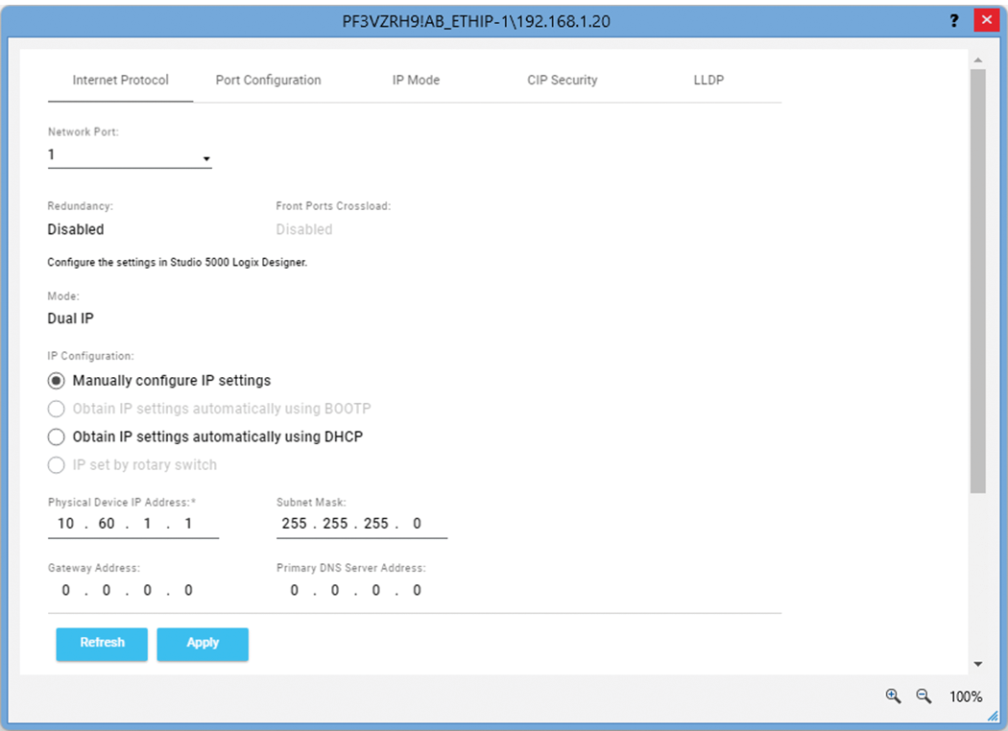This screenshot has width=1008, height=731.
Task: Select Obtain IP settings automatically using DHCP
Action: point(57,437)
